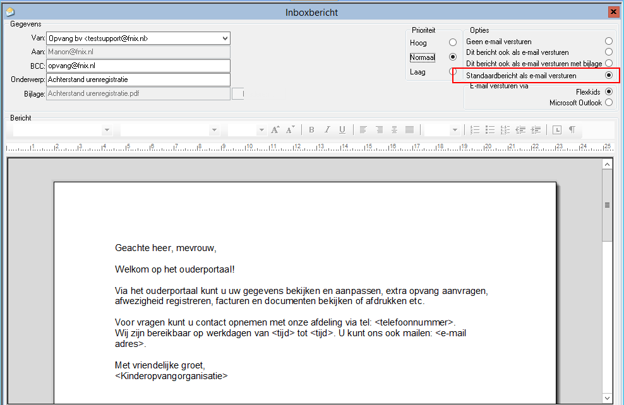Show paragraph marks with pilcrow icon
This screenshot has height=405, width=624.
point(572,130)
